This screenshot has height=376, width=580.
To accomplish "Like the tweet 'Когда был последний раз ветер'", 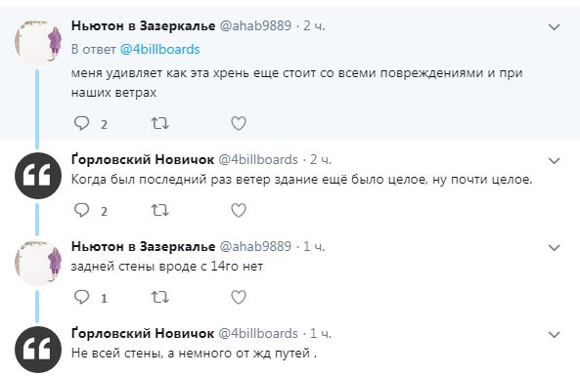I will coord(239,211).
